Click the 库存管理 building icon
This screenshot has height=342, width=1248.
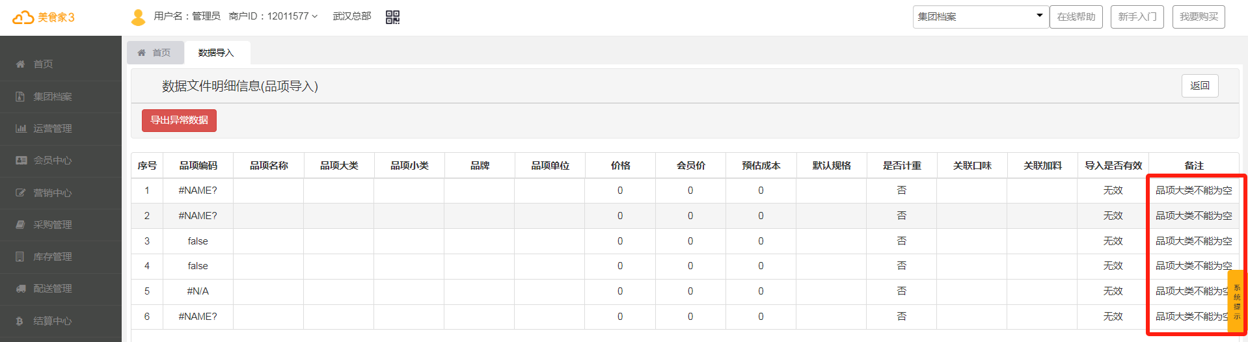[20, 257]
